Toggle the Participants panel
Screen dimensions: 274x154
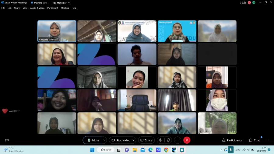(x=232, y=140)
